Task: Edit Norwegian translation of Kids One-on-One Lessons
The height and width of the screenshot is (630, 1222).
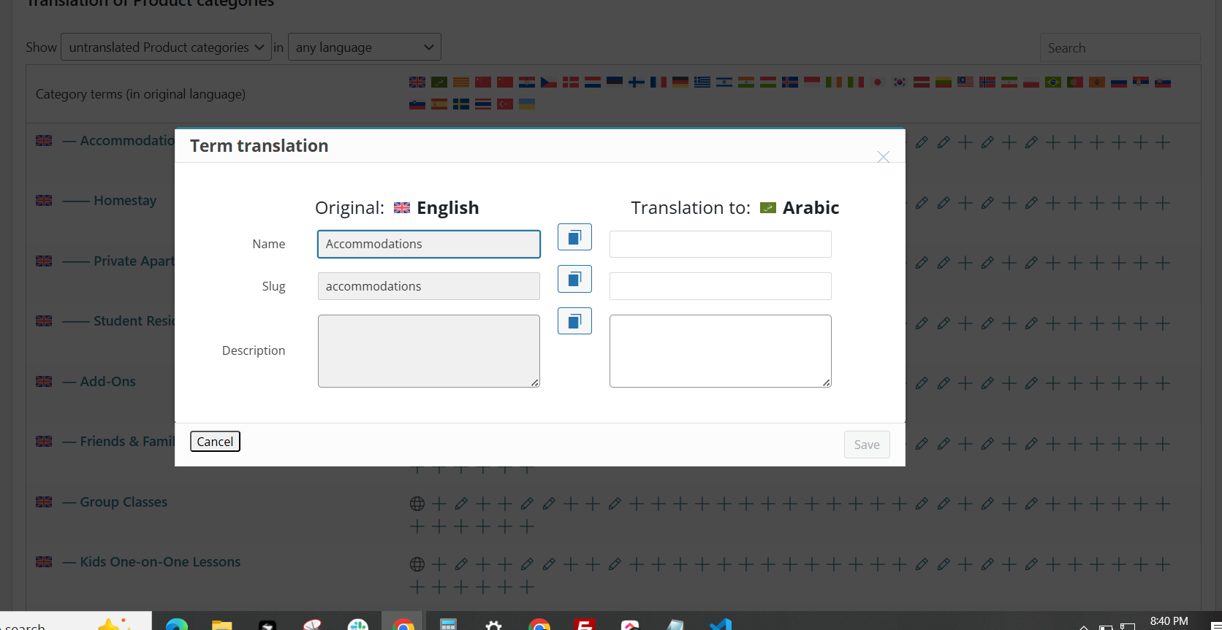Action: (x=987, y=564)
